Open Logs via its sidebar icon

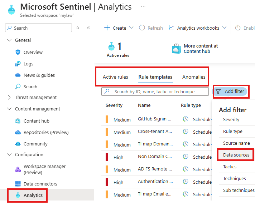tap(18, 64)
